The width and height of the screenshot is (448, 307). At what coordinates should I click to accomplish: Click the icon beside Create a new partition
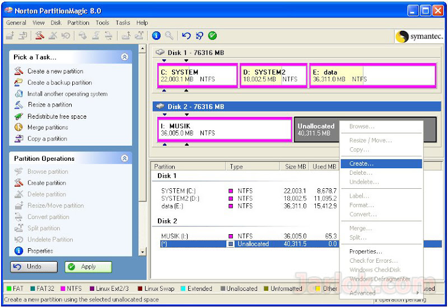point(19,71)
